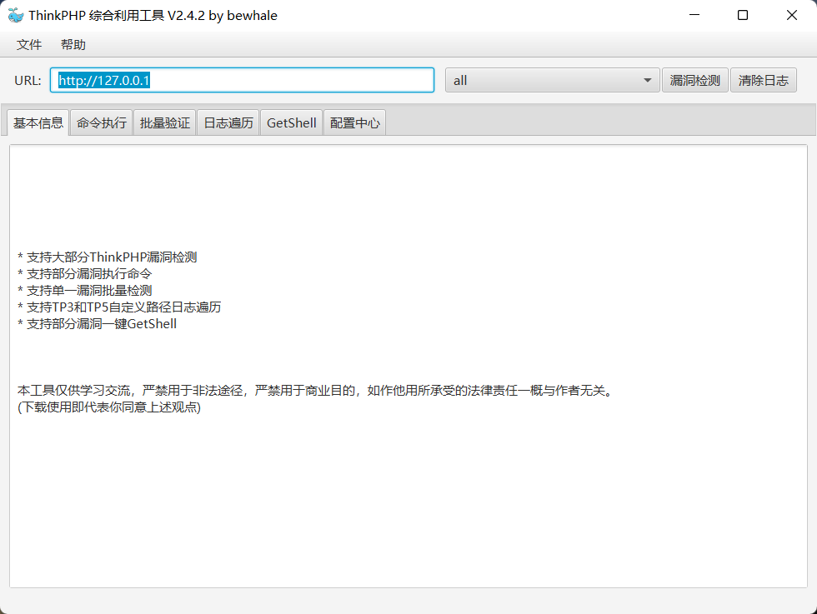Click the disclaimer line starting '本工具仅供学习交流'
The image size is (817, 614).
point(316,391)
